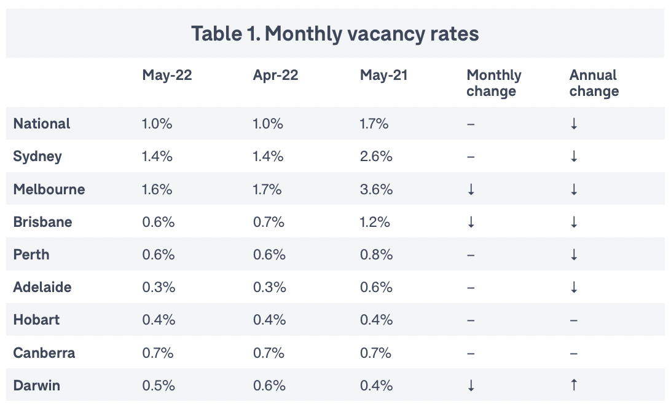Click Brisbane's monthly change down arrow

point(471,222)
